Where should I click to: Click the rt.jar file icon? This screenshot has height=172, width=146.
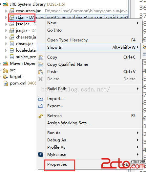[x=12, y=17]
